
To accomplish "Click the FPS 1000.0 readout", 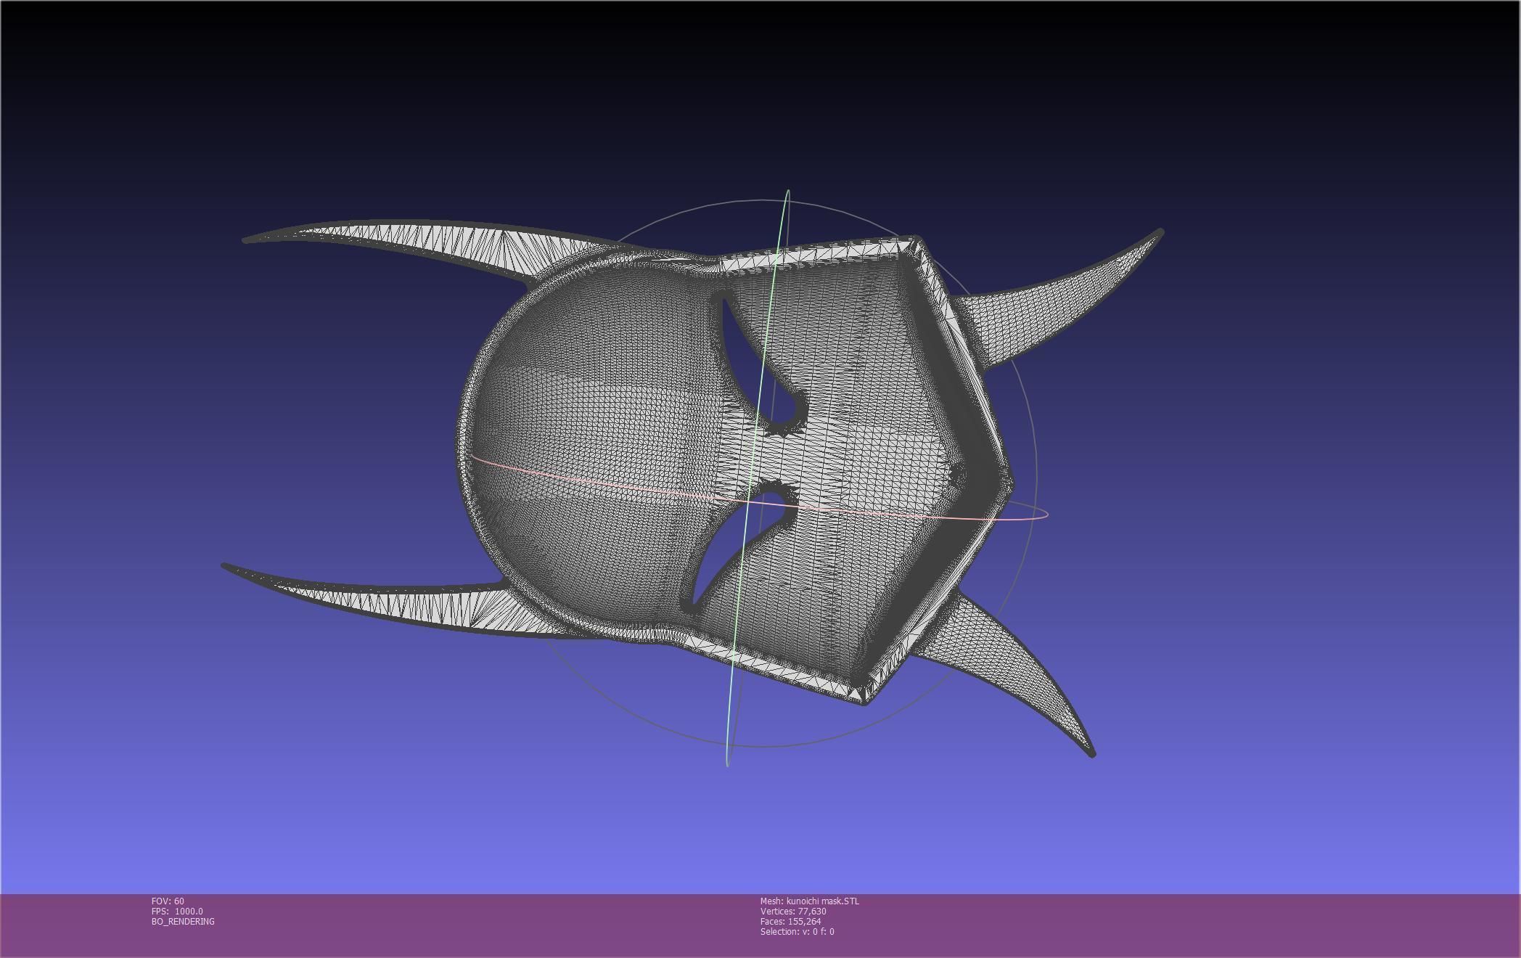I will 177,912.
